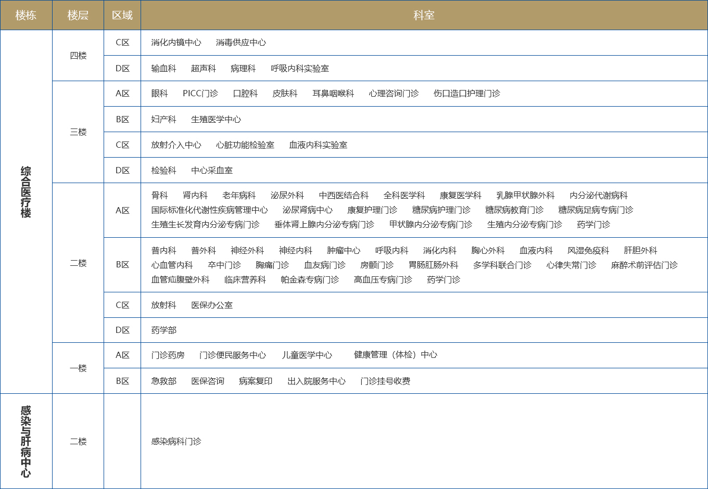Image resolution: width=708 pixels, height=489 pixels.
Task: Click the 口腔科 department
Action: point(245,94)
